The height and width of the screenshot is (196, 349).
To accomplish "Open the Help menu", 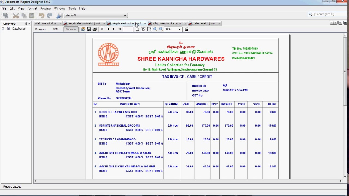I will (x=82, y=8).
